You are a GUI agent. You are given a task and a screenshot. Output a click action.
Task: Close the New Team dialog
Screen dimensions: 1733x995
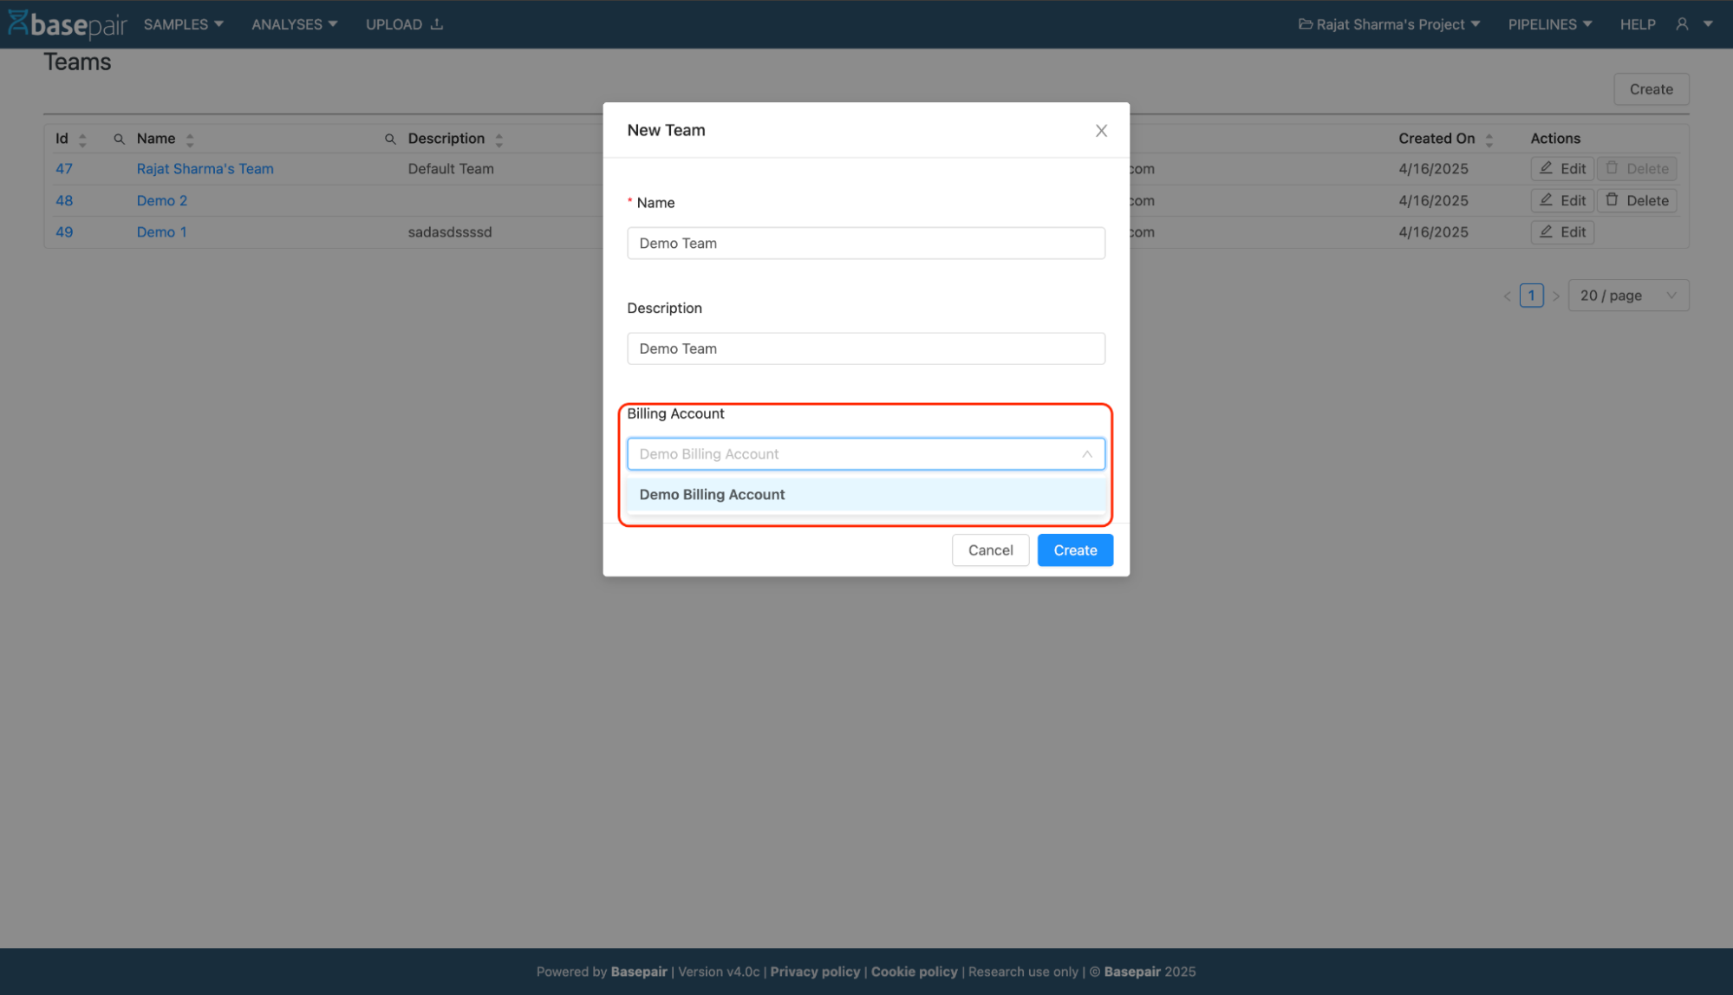(1101, 131)
